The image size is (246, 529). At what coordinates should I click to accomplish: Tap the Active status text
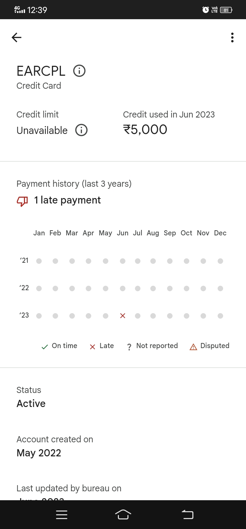tap(31, 404)
